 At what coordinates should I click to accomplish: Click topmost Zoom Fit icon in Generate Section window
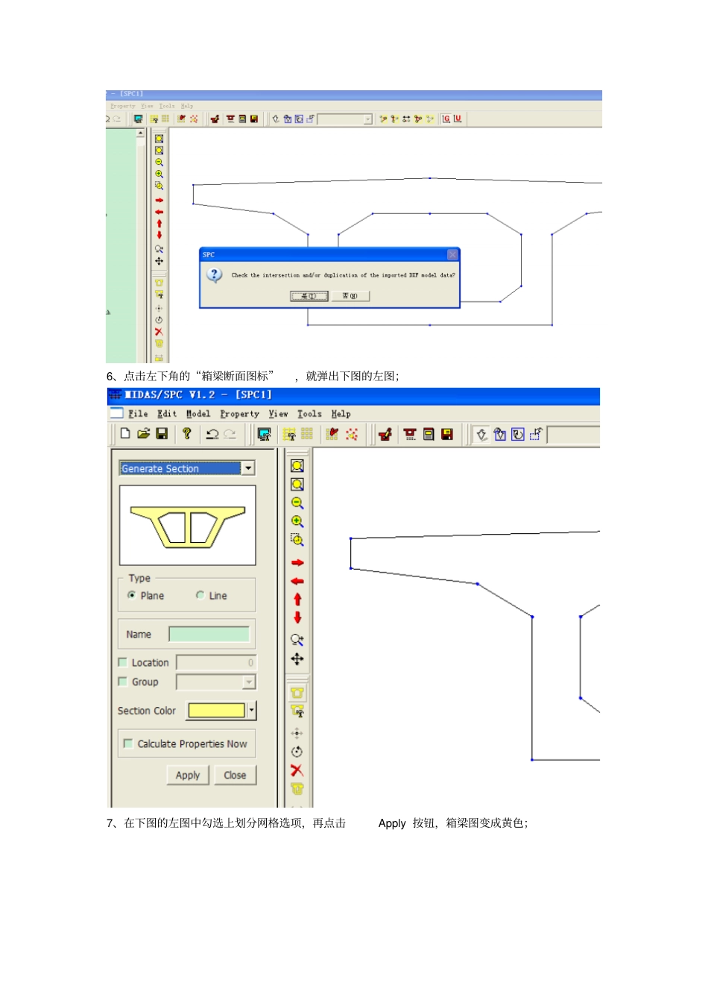coord(297,466)
